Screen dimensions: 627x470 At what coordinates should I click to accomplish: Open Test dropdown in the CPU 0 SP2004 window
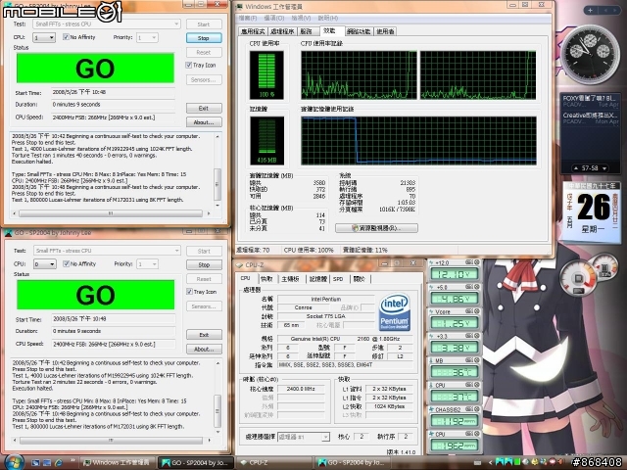107,251
